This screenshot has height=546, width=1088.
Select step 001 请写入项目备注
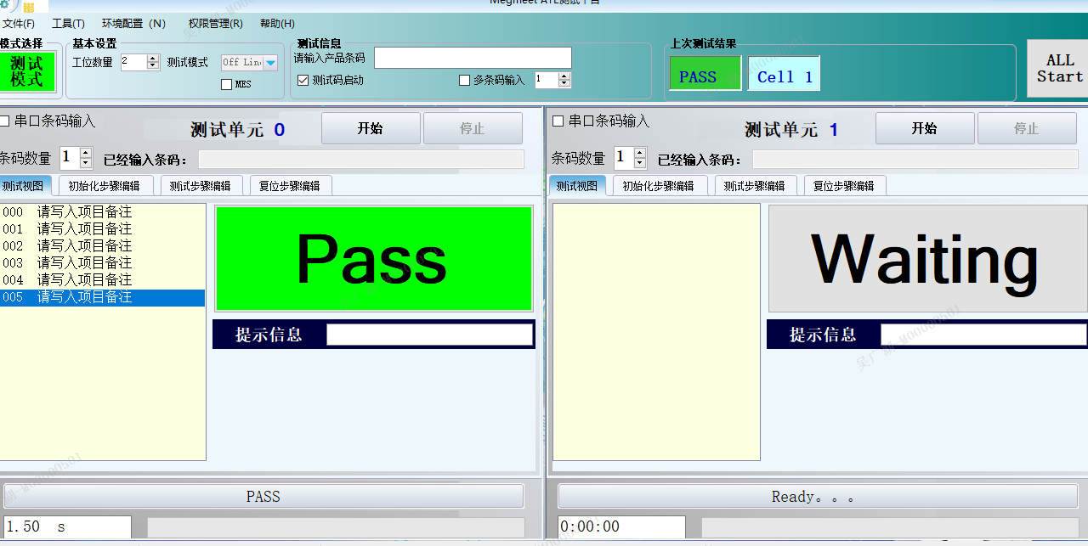[102, 229]
